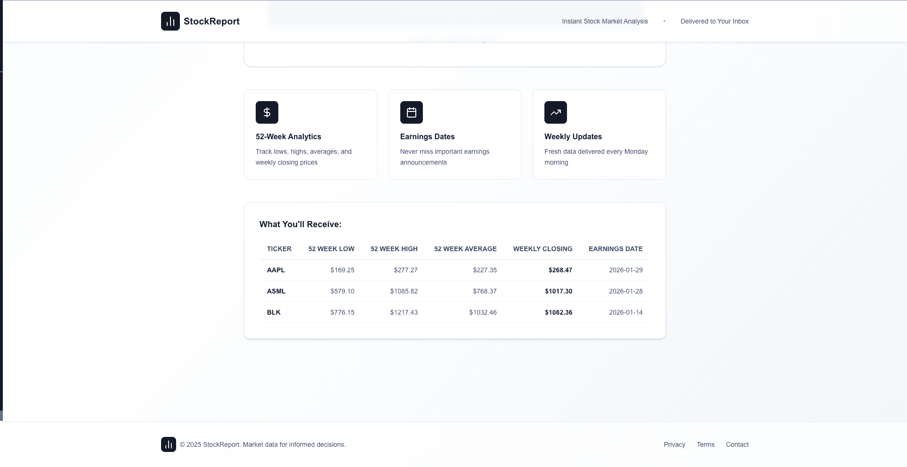907x467 pixels.
Task: Click the trending arrow icon for Weekly Updates
Action: 556,112
